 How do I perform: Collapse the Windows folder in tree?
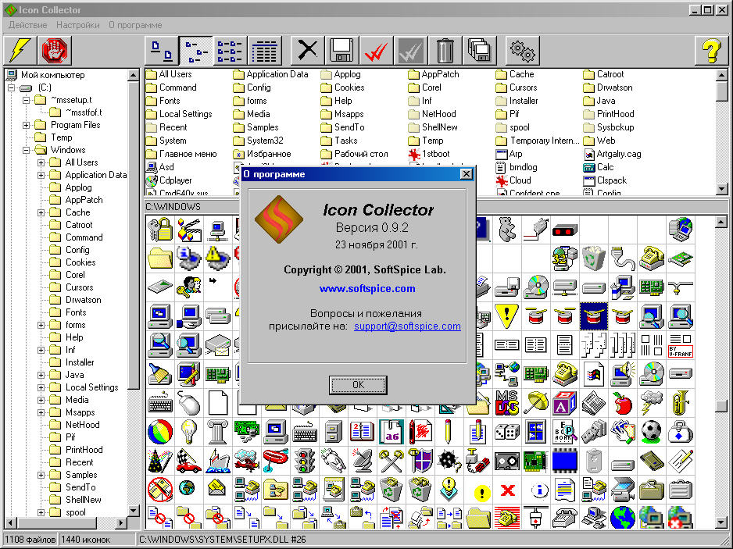click(27, 150)
